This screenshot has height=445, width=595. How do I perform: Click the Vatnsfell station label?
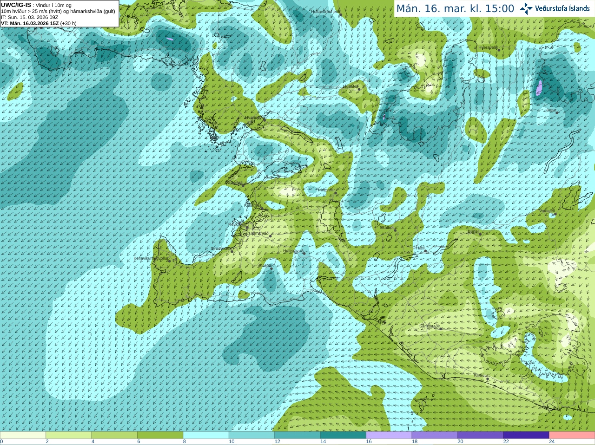point(547,211)
